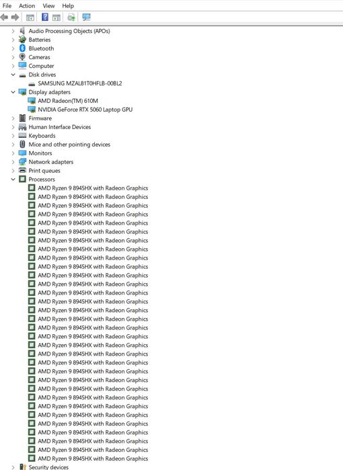Select the Network adapters category icon
The image size is (343, 470).
click(22, 162)
